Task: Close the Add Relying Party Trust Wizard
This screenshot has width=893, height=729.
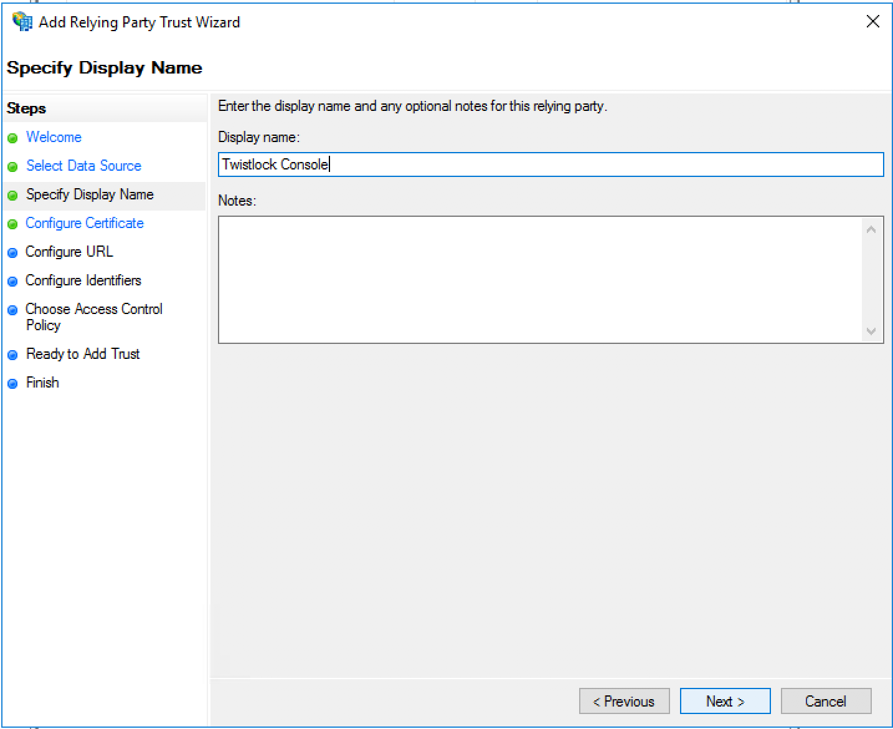Action: click(x=873, y=22)
